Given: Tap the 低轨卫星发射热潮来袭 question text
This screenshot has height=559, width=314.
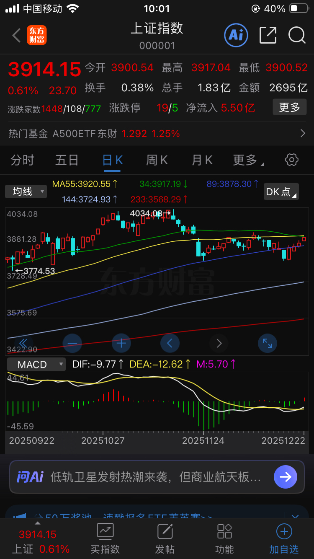Looking at the screenshot, I should coord(156,477).
